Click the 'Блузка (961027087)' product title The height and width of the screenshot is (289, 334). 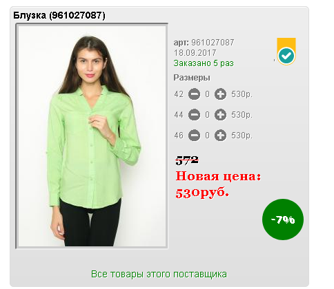(x=59, y=16)
